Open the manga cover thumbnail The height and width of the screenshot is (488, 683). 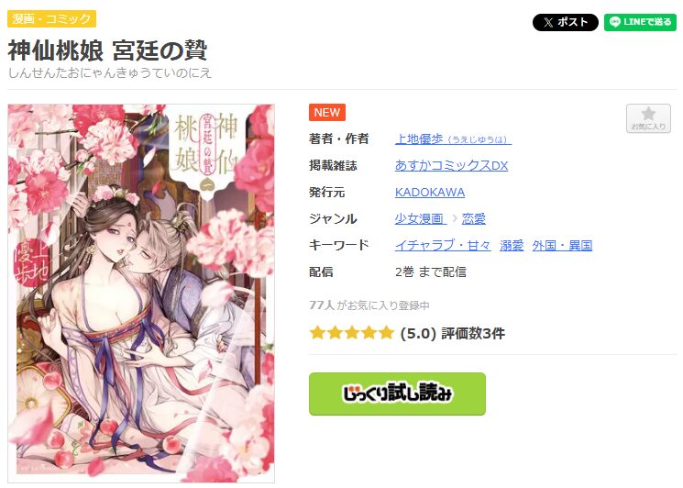(141, 294)
